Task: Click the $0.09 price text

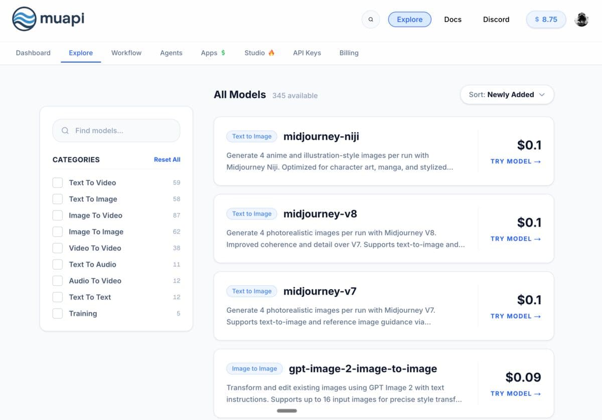Action: point(523,377)
